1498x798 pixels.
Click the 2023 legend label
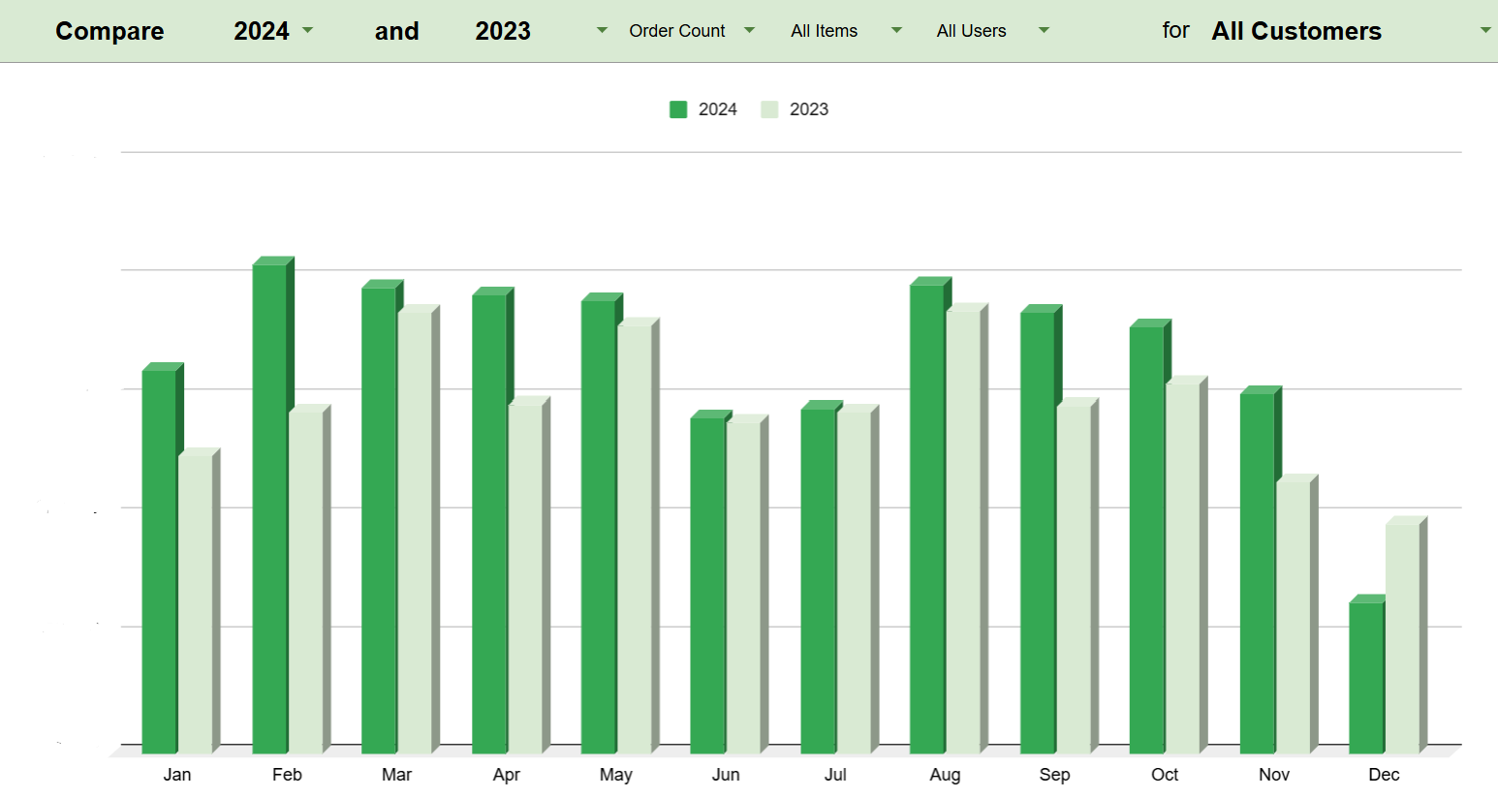[809, 109]
